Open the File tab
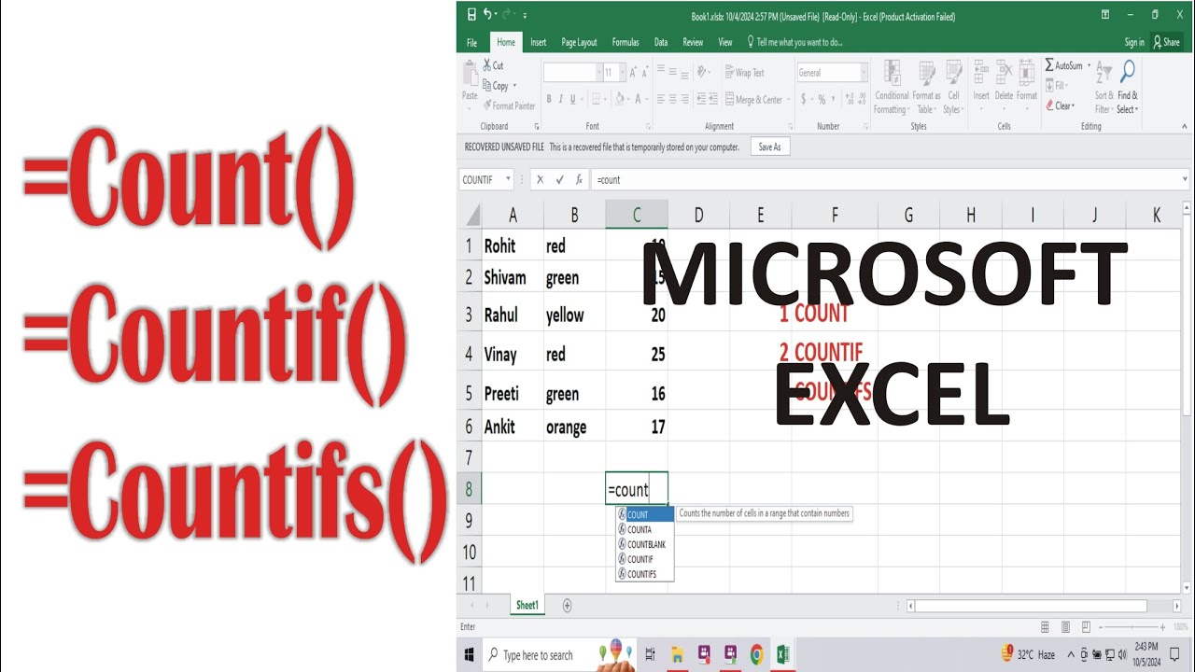Image resolution: width=1195 pixels, height=672 pixels. (471, 42)
